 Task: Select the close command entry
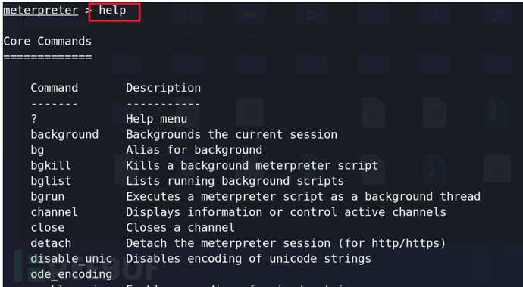pyautogui.click(x=48, y=228)
